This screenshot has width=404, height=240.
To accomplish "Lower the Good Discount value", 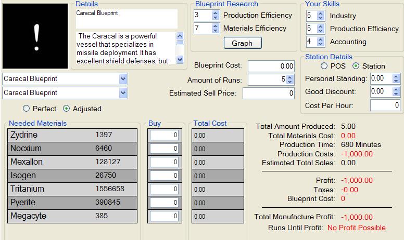I will click(396, 94).
